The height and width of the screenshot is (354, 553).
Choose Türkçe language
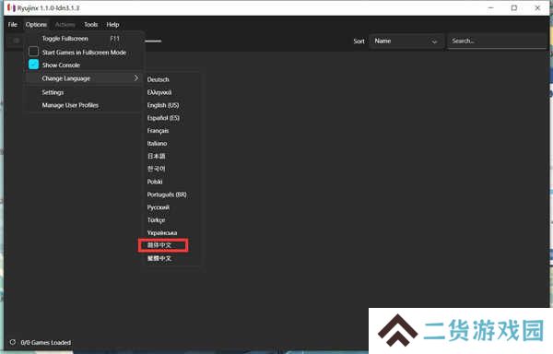pyautogui.click(x=156, y=220)
